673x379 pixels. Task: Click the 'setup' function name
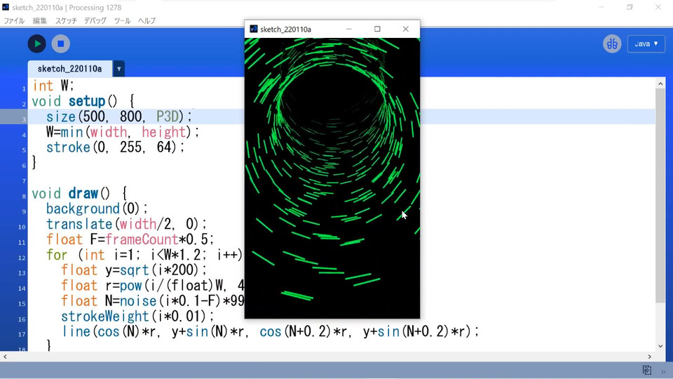coord(87,101)
